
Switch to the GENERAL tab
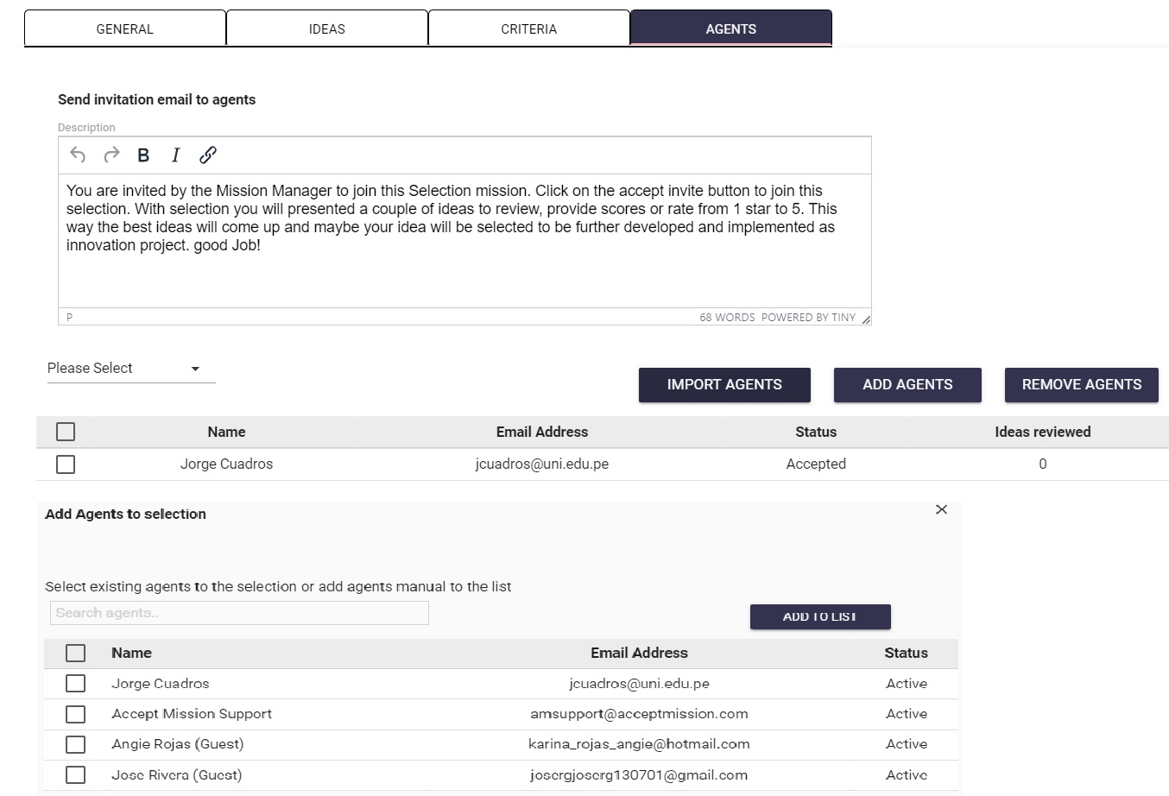(x=125, y=28)
